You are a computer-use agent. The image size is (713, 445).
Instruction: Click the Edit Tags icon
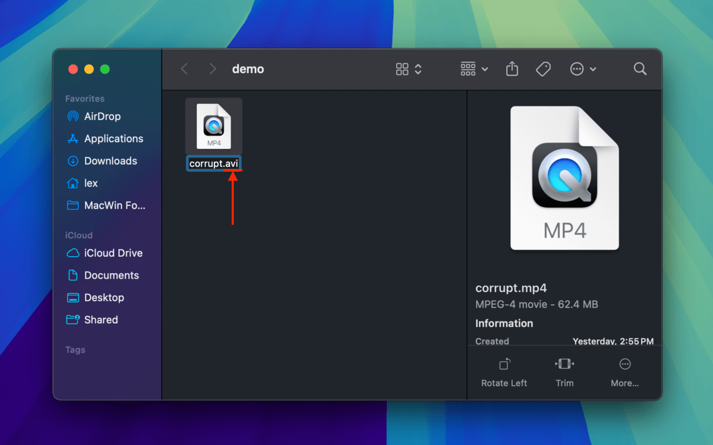543,69
